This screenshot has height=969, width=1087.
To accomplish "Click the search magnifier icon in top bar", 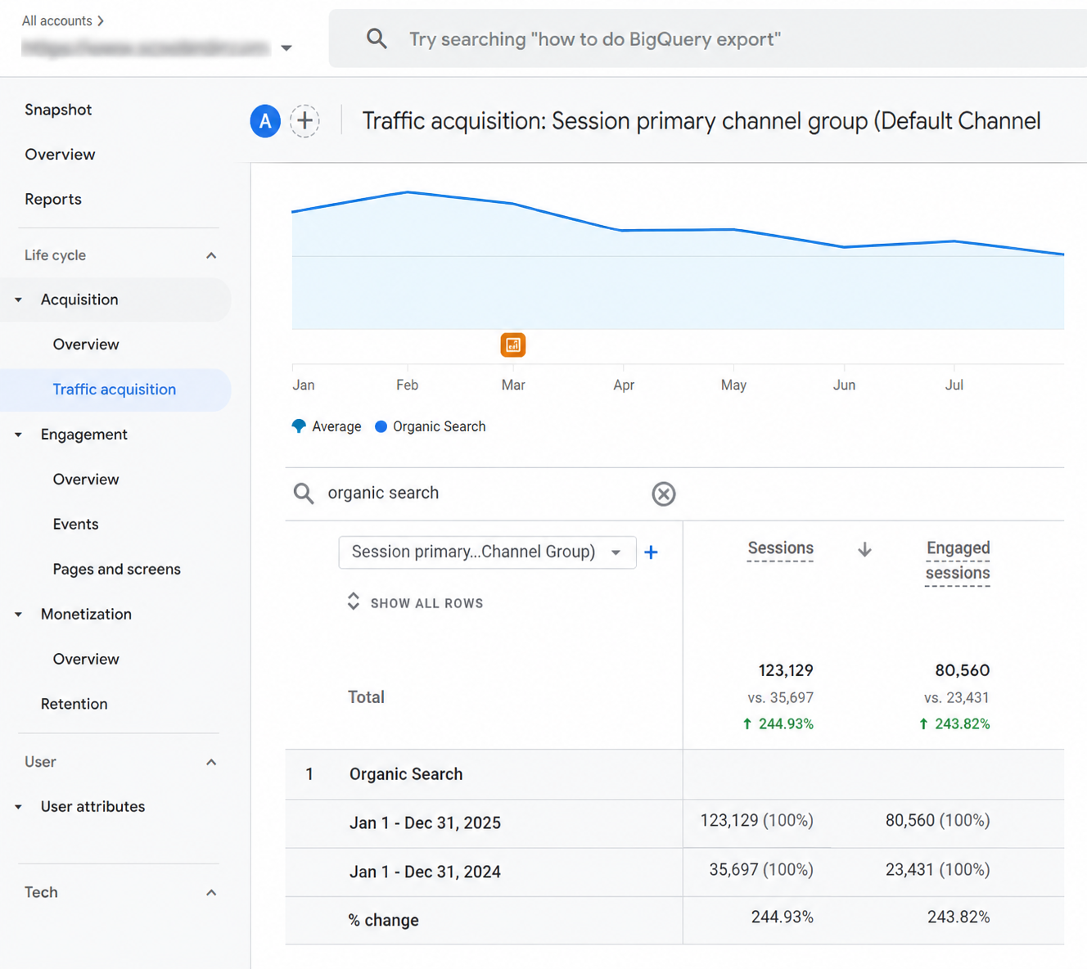I will coord(377,38).
